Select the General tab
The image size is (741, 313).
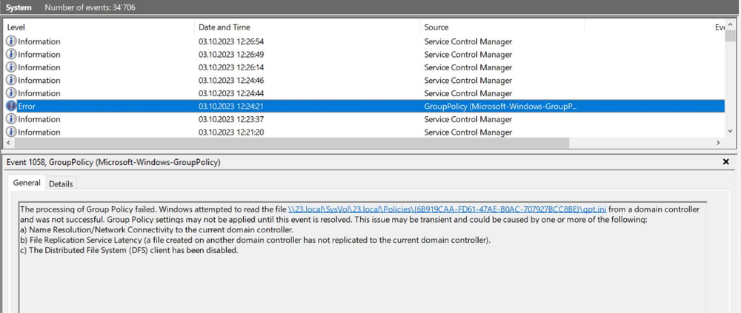[27, 183]
